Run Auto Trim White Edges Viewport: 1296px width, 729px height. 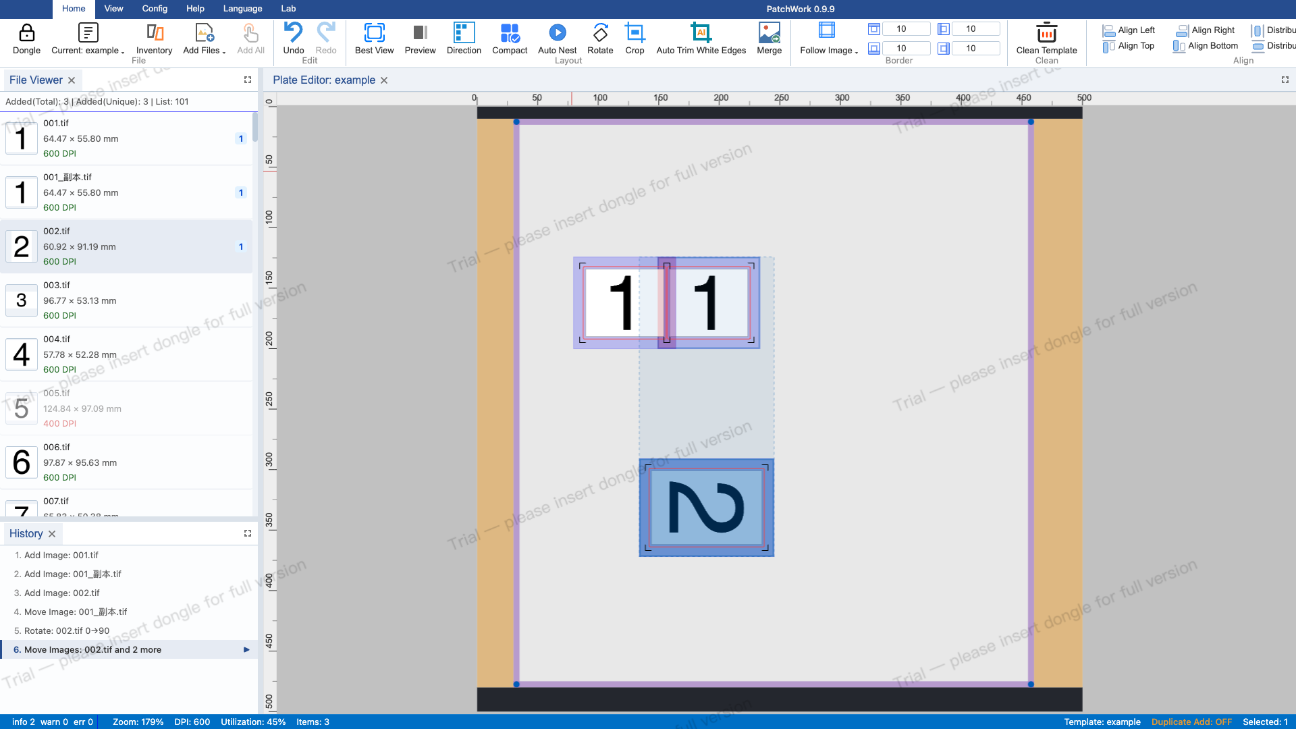tap(701, 39)
